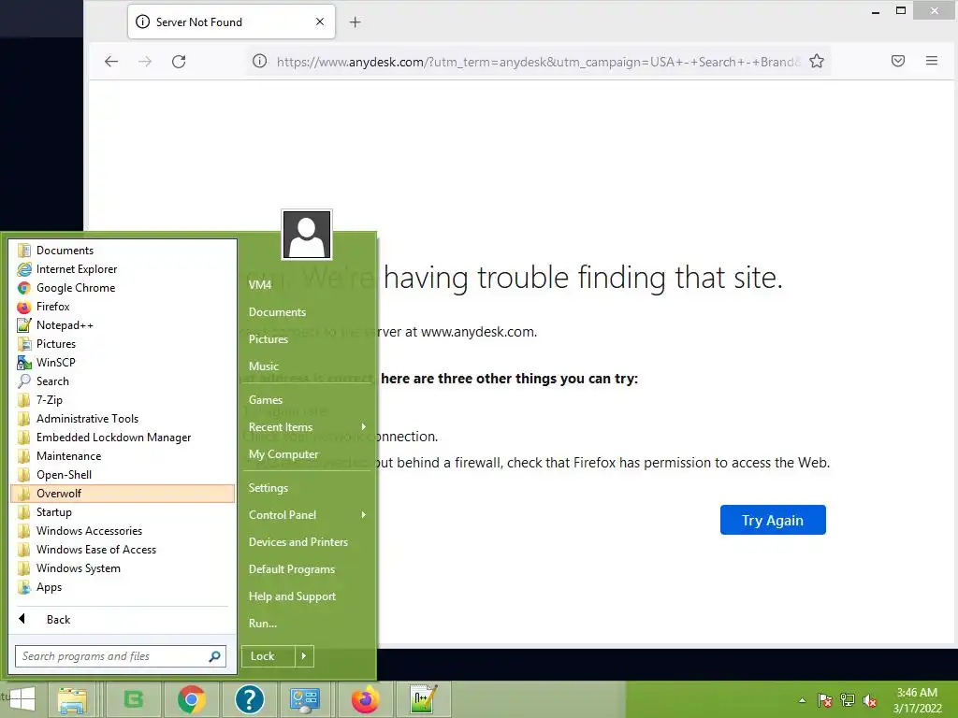Screen dimensions: 958x718
Task: Open Music from Start menu
Action: [307, 366]
